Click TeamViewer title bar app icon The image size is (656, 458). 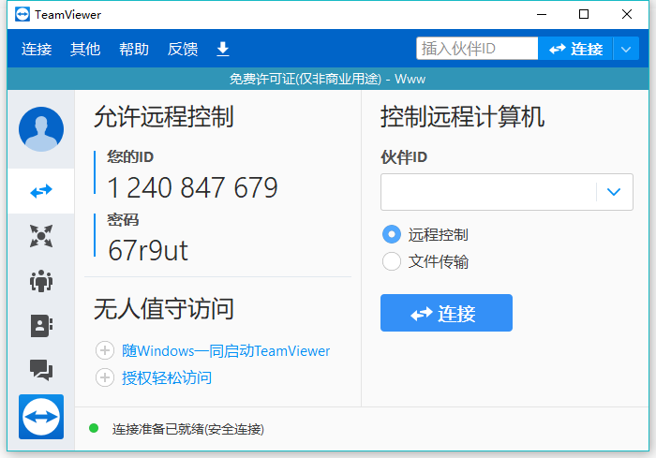point(22,14)
